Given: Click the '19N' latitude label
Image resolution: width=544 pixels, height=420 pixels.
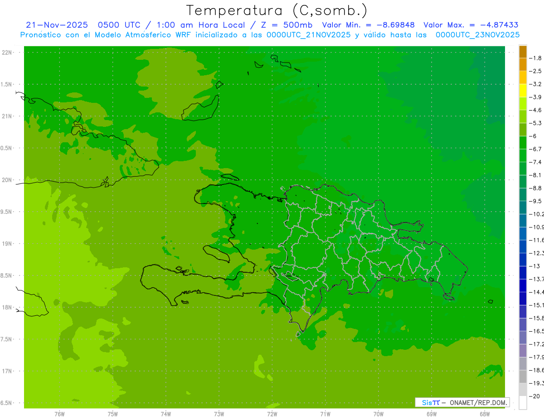Looking at the screenshot, I should point(7,244).
